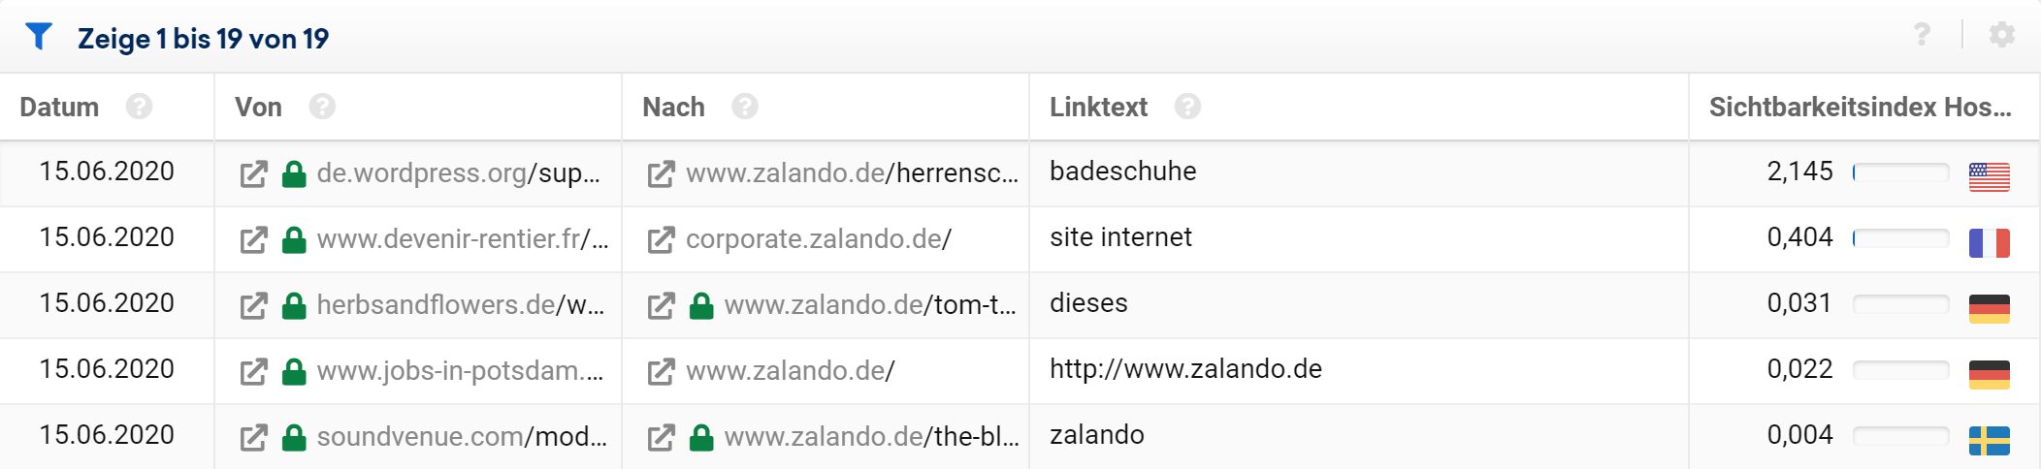This screenshot has height=469, width=2041.
Task: Sort table by Datum header
Action: [59, 107]
